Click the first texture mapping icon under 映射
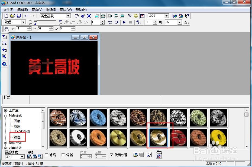 pyautogui.click(x=29, y=156)
